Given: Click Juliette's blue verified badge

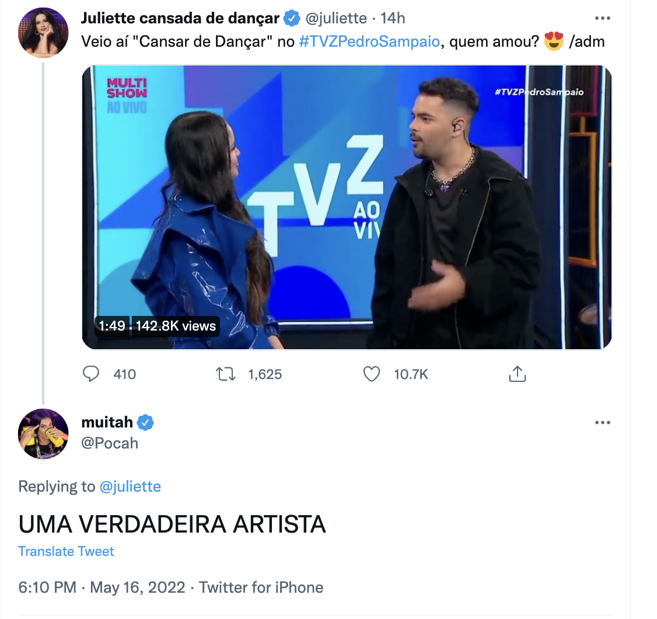Looking at the screenshot, I should (x=292, y=19).
